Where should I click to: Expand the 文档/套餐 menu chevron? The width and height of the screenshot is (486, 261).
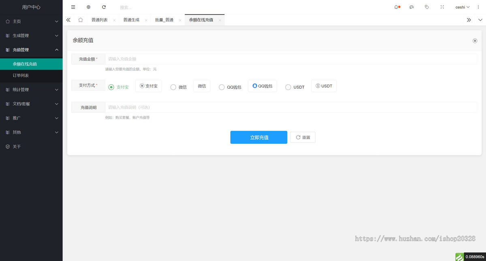pos(57,104)
